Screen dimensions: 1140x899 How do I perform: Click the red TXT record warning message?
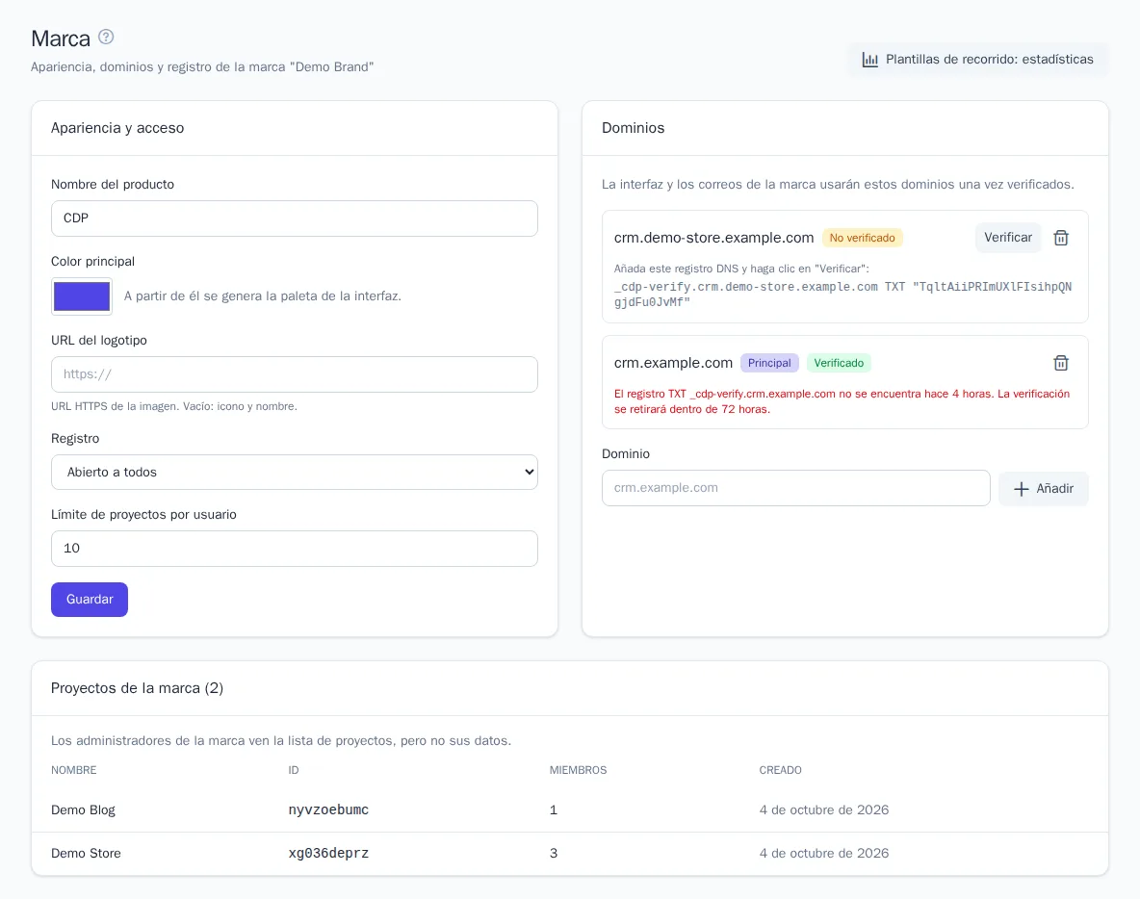tap(842, 401)
